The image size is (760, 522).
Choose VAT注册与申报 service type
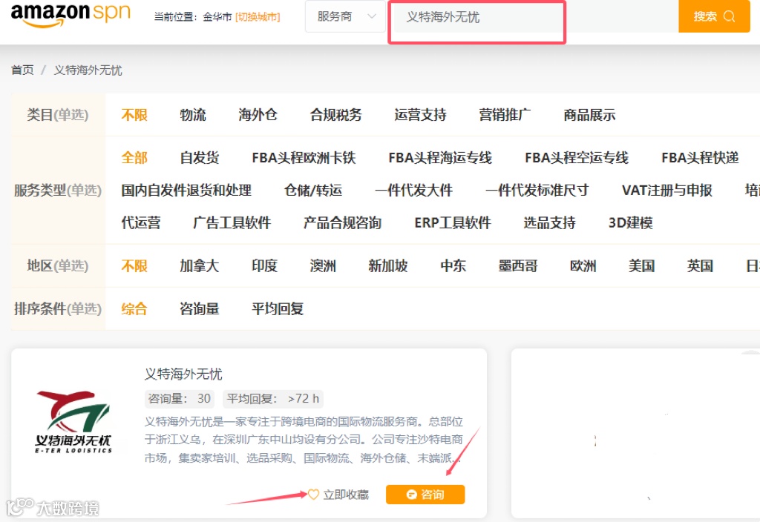click(667, 191)
